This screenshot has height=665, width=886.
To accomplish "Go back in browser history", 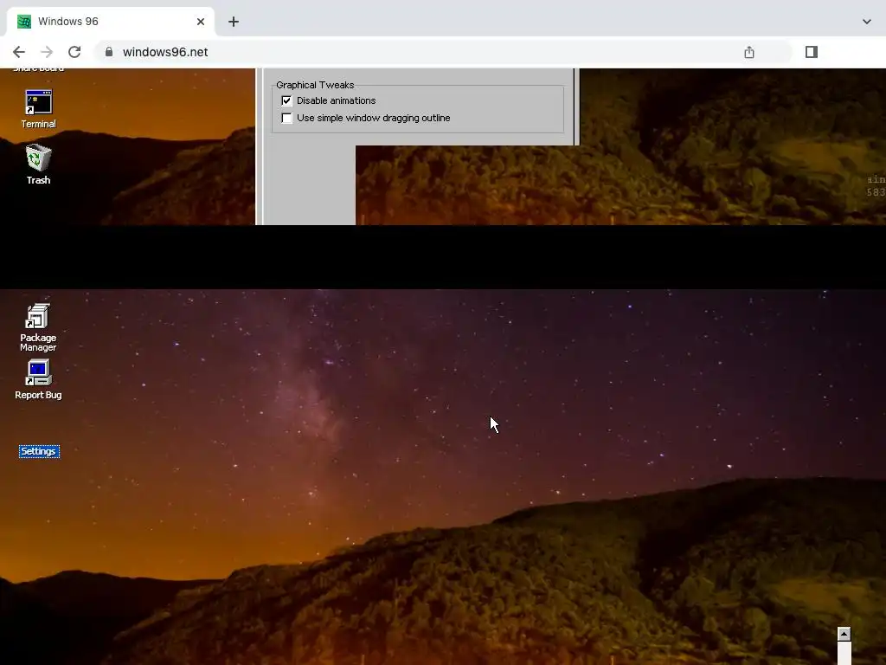I will click(x=19, y=52).
